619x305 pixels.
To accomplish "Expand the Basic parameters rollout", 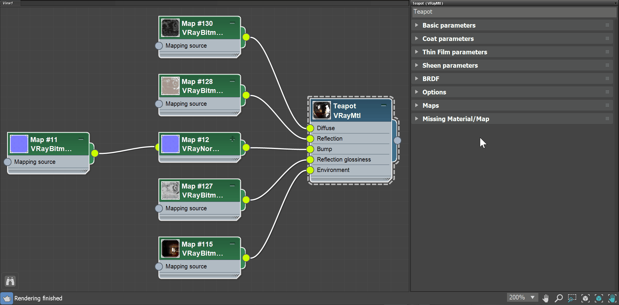I will click(449, 25).
